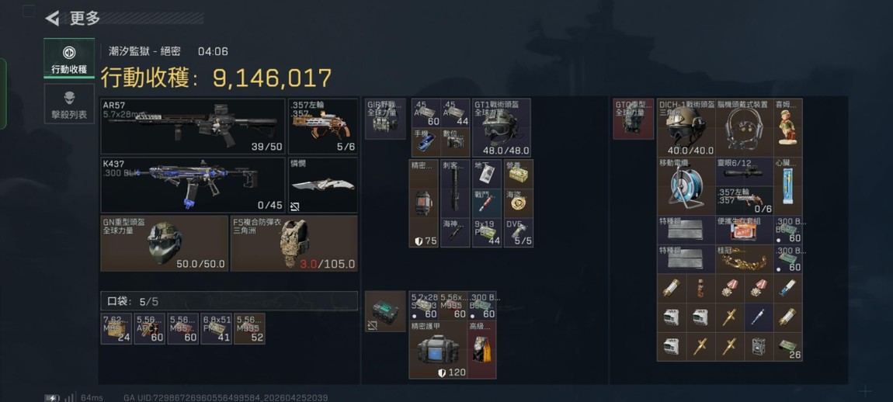Select the upper 特種鋼 steel plate item

(x=686, y=230)
